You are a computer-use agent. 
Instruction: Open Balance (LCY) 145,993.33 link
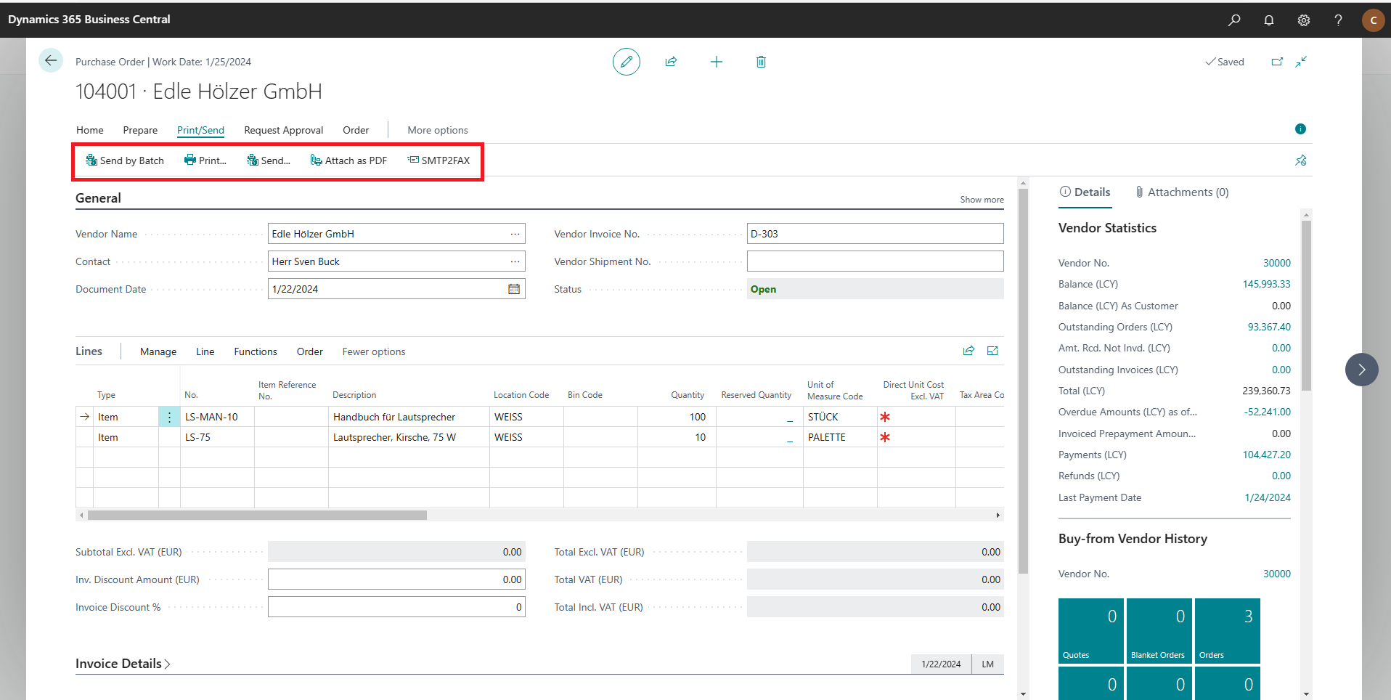[1266, 284]
